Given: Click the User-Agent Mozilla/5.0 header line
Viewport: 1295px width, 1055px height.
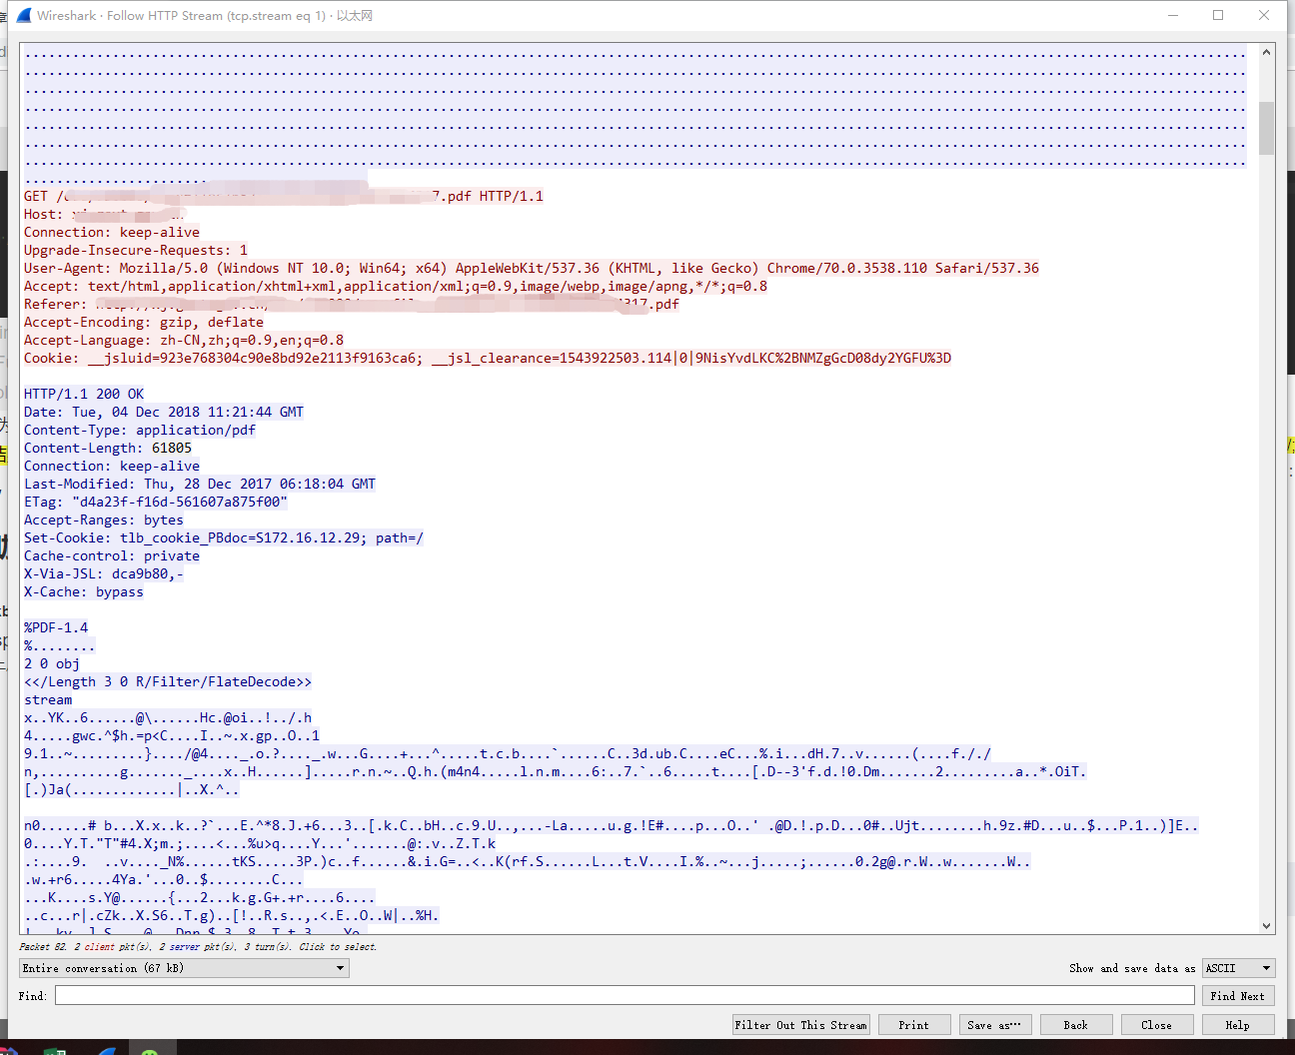Looking at the screenshot, I should point(532,268).
